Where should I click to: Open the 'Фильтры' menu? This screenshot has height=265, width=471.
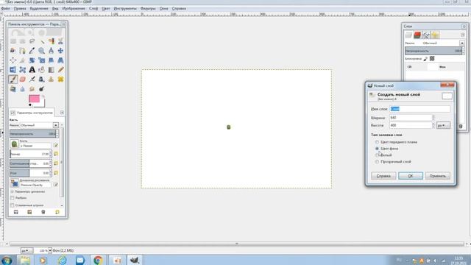tap(148, 9)
